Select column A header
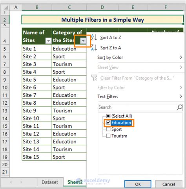This screenshot has height=189, width=186. click(x=16, y=7)
